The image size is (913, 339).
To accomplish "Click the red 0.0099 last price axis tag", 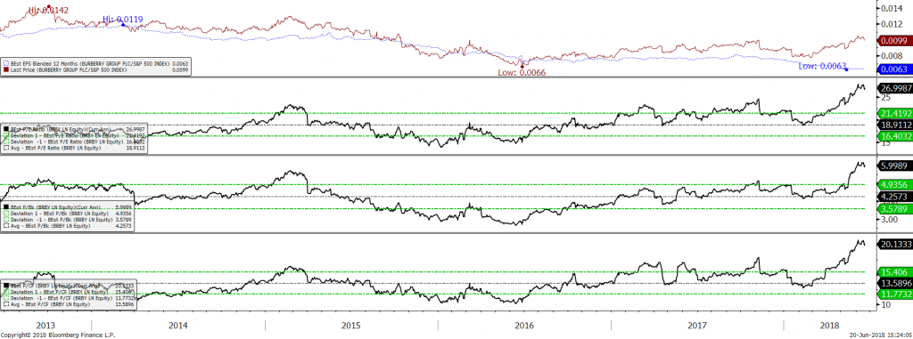I will [x=895, y=41].
